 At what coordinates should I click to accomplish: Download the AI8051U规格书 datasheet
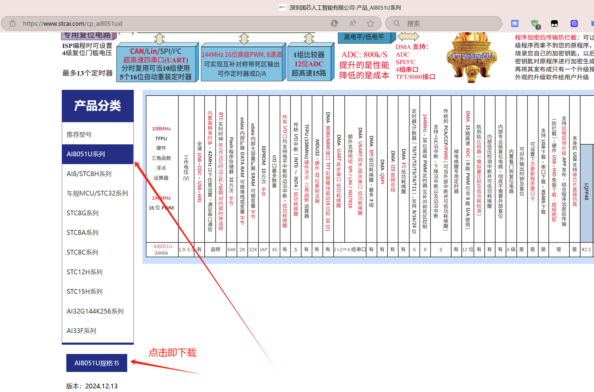97,363
